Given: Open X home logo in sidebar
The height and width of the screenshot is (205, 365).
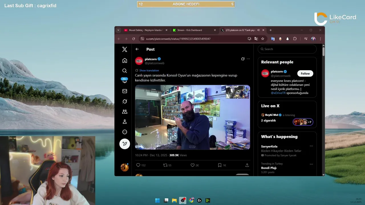Looking at the screenshot, I should 125,49.
